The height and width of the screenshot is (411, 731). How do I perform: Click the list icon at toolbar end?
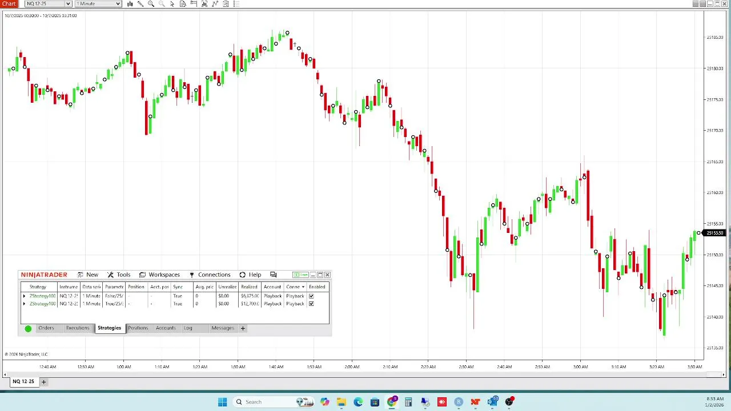click(x=236, y=4)
